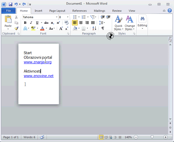174x142 pixels.
Task: Open Word Help question mark icon
Action: point(169,10)
